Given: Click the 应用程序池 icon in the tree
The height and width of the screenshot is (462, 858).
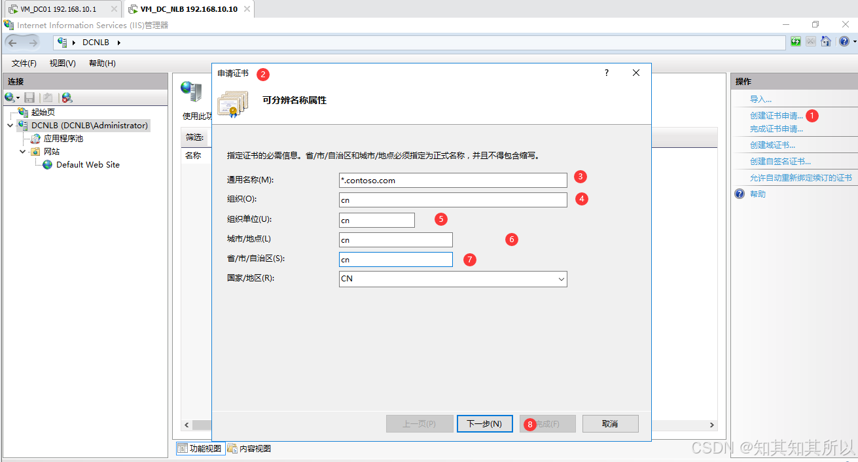Looking at the screenshot, I should click(x=36, y=139).
